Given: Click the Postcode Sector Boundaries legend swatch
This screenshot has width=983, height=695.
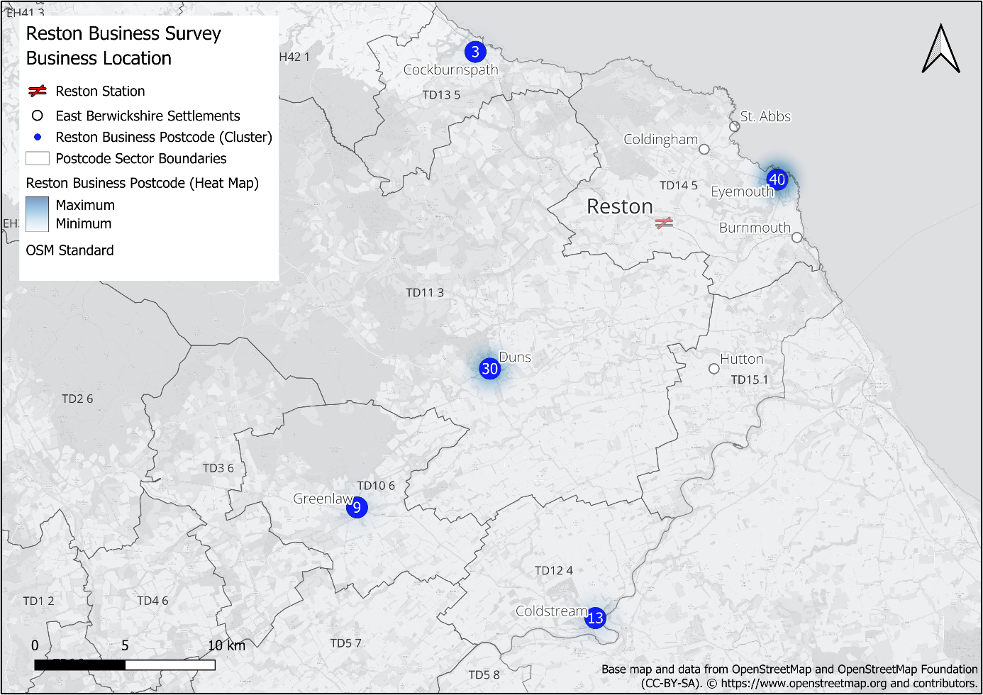Looking at the screenshot, I should tap(38, 158).
